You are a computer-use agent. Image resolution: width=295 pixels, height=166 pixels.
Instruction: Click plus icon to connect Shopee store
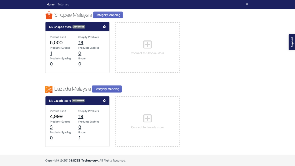tap(147, 44)
